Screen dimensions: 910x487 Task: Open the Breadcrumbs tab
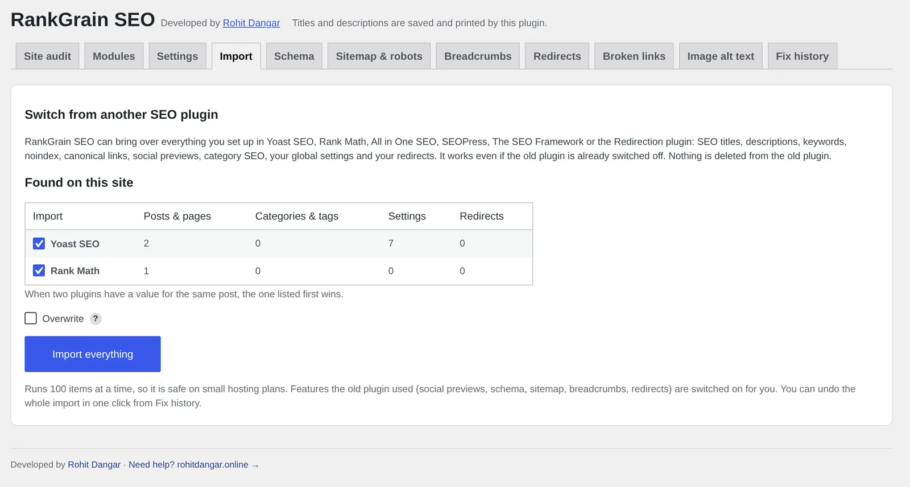[x=478, y=56]
